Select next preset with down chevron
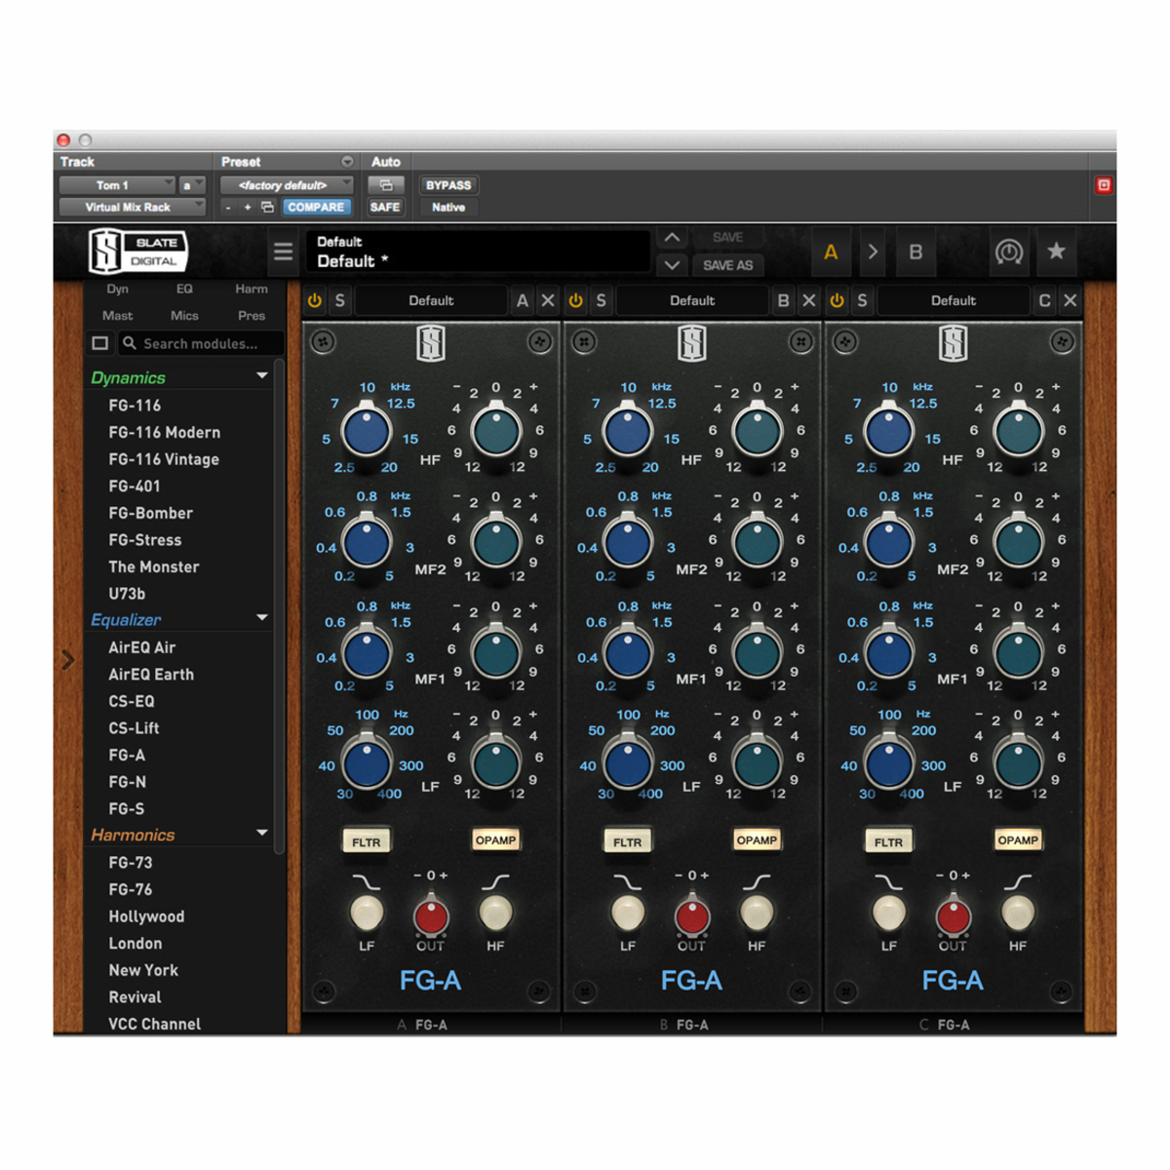This screenshot has height=1170, width=1170. (x=672, y=264)
